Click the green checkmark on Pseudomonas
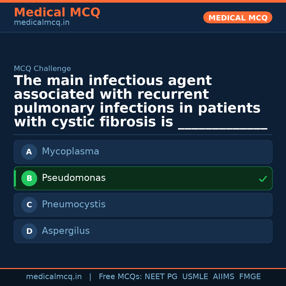The height and width of the screenshot is (286, 286). (x=263, y=179)
